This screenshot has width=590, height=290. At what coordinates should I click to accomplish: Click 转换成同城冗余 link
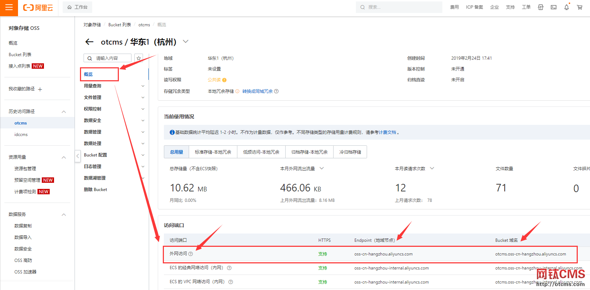coord(258,91)
